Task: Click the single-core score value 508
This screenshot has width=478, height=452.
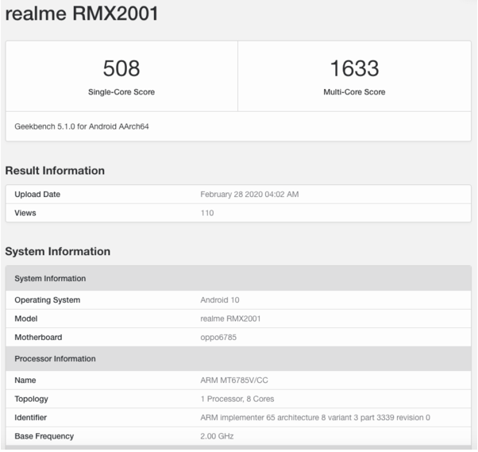Action: tap(121, 68)
